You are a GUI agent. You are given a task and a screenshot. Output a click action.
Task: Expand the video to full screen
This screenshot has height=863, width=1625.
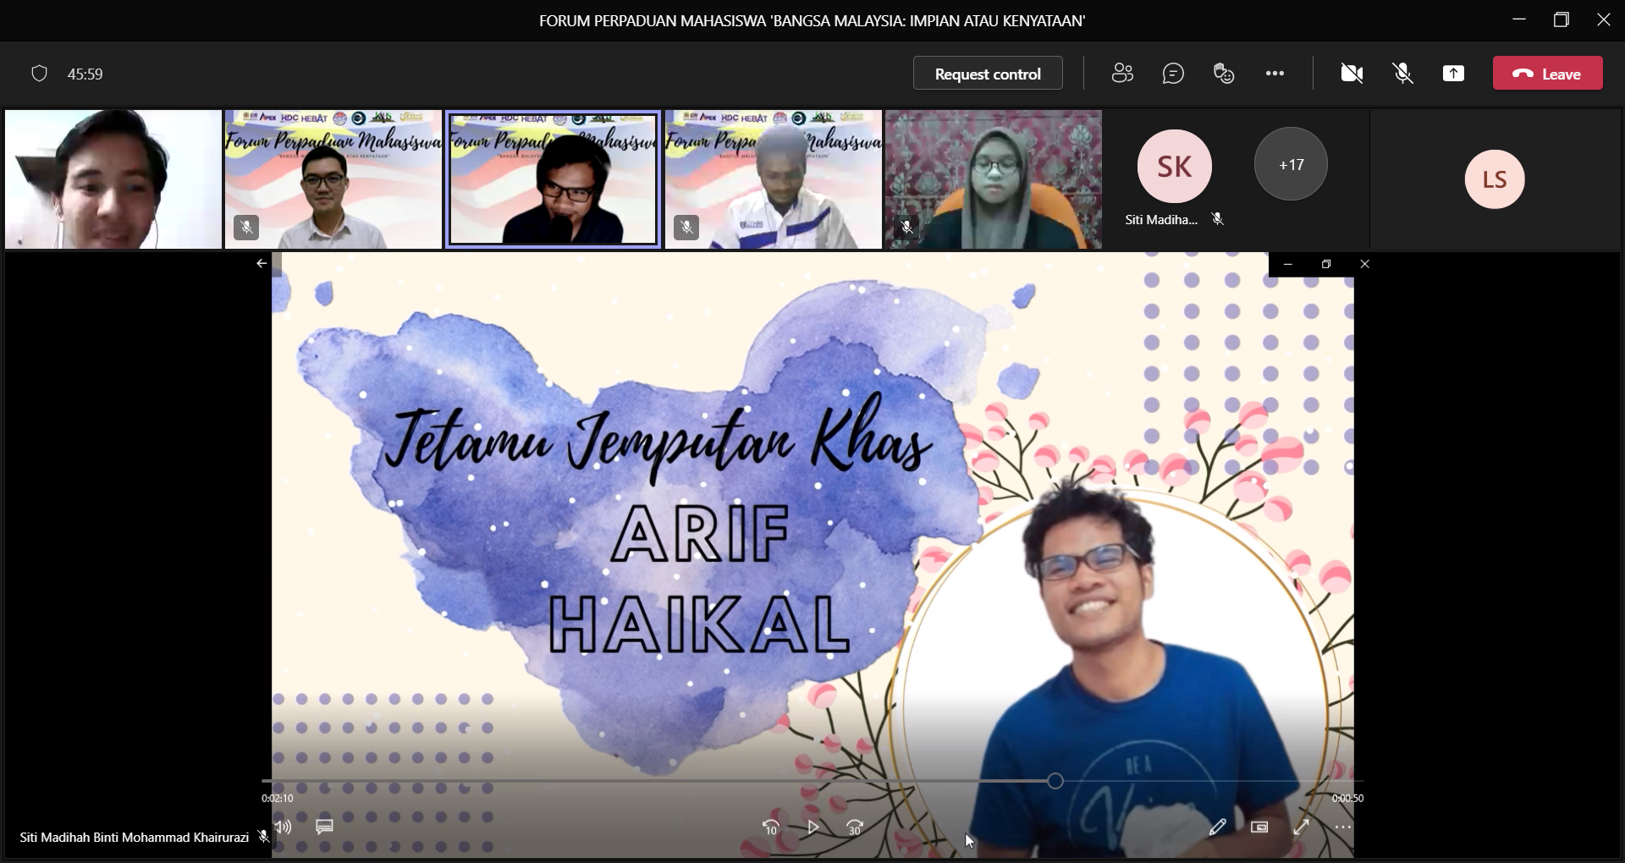[1301, 827]
